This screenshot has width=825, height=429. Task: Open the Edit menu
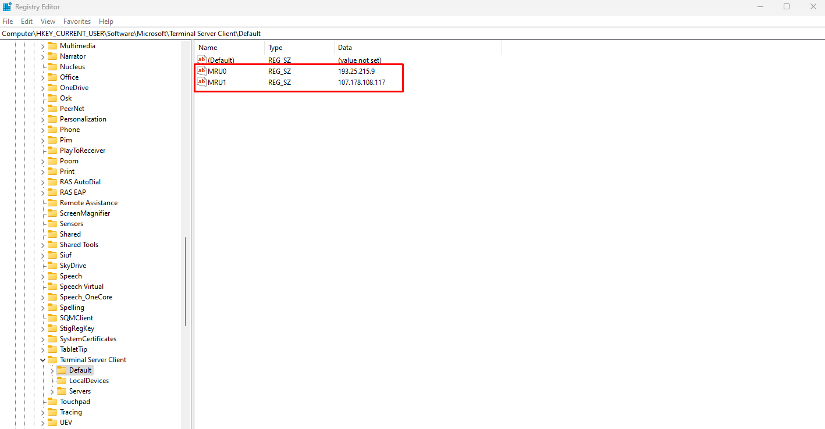tap(27, 22)
